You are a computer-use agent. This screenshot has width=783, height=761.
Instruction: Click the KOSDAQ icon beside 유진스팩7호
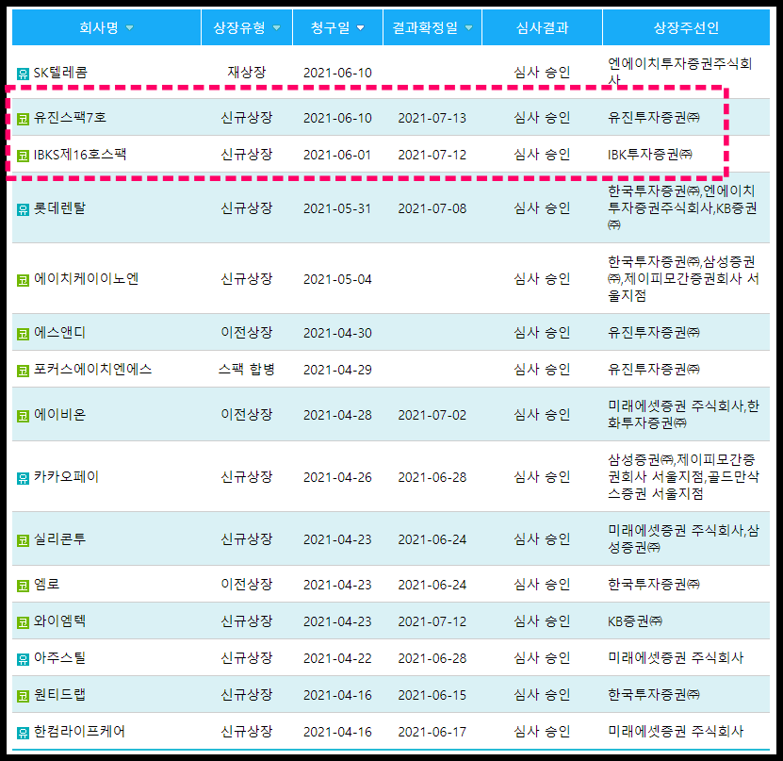pyautogui.click(x=23, y=119)
